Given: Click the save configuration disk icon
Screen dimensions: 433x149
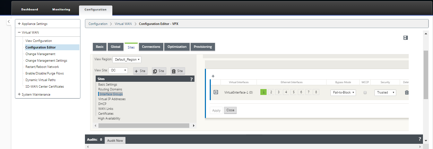Looking at the screenshot, I should pos(405,37).
